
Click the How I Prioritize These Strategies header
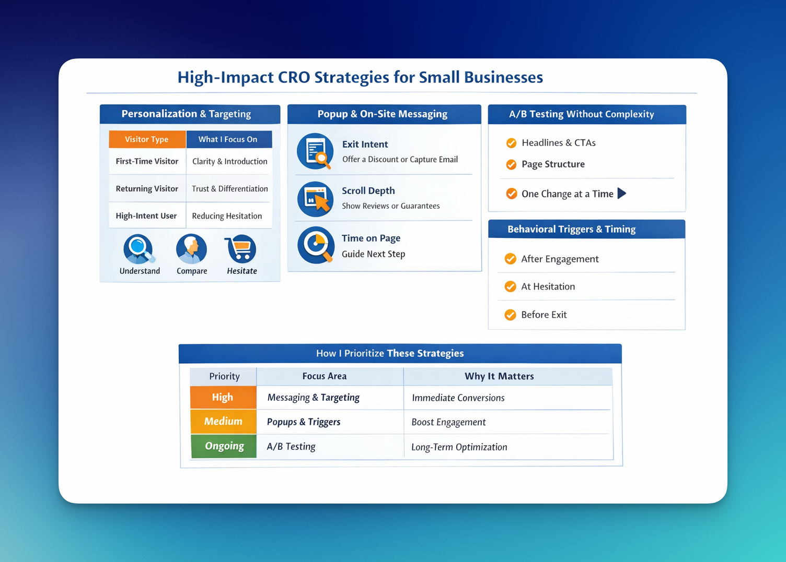pyautogui.click(x=400, y=353)
